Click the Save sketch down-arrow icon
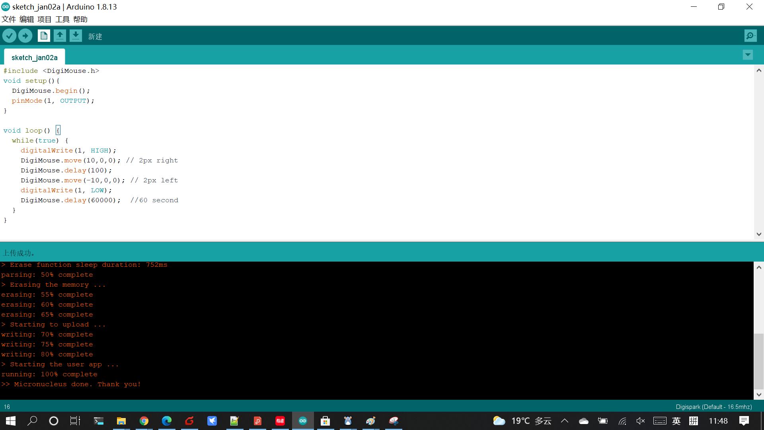The image size is (764, 430). (76, 36)
